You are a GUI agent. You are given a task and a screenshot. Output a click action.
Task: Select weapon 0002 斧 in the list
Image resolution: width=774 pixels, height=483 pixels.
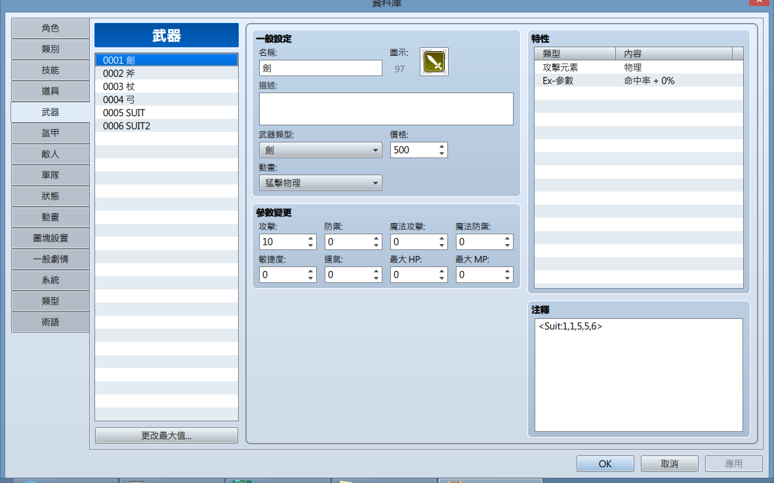[x=167, y=73]
